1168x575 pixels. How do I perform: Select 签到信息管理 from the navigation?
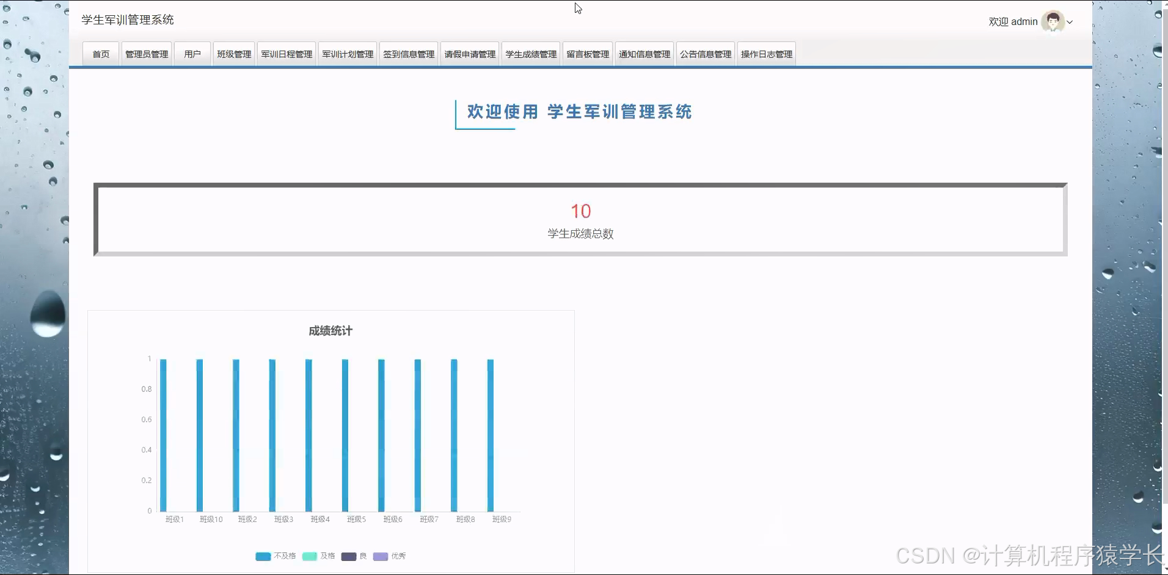[409, 54]
